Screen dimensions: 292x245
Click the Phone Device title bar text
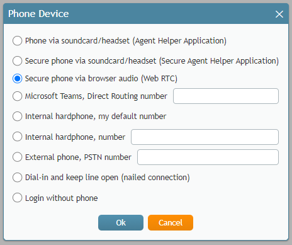coord(38,14)
